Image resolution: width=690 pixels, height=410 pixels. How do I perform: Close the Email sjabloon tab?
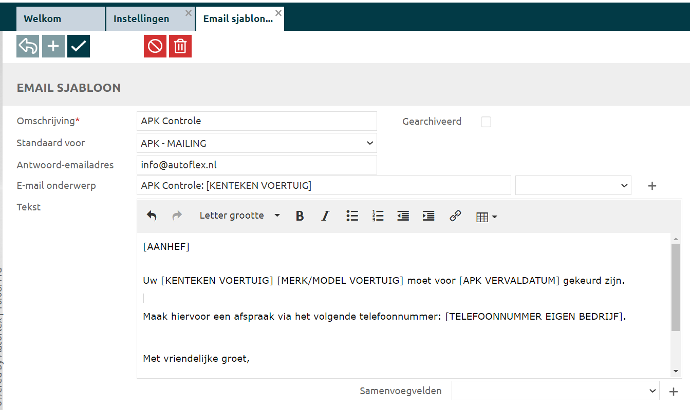pos(278,13)
